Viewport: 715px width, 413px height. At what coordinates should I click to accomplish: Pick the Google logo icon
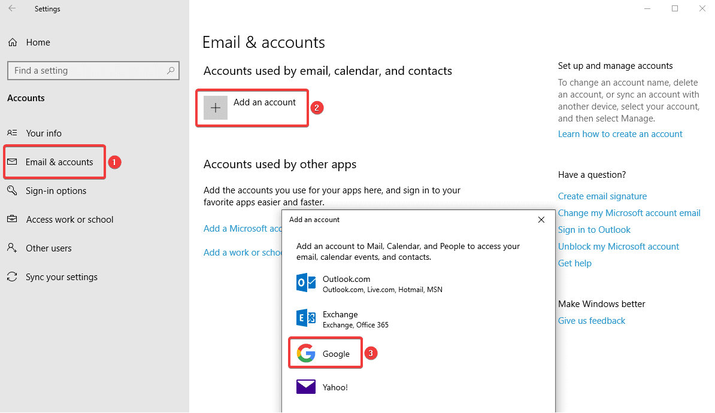click(306, 354)
